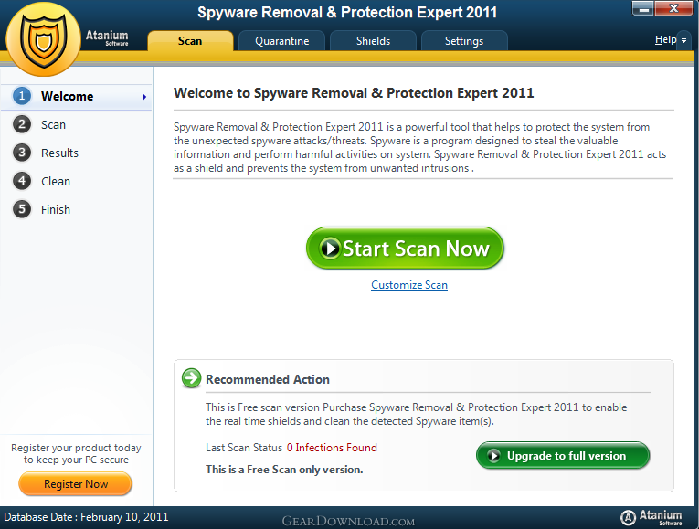Click the '0 Infections Found' status text
Screen dimensions: 699x529
(x=332, y=448)
